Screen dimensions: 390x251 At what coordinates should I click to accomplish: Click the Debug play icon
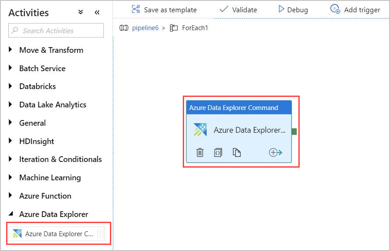tap(281, 9)
